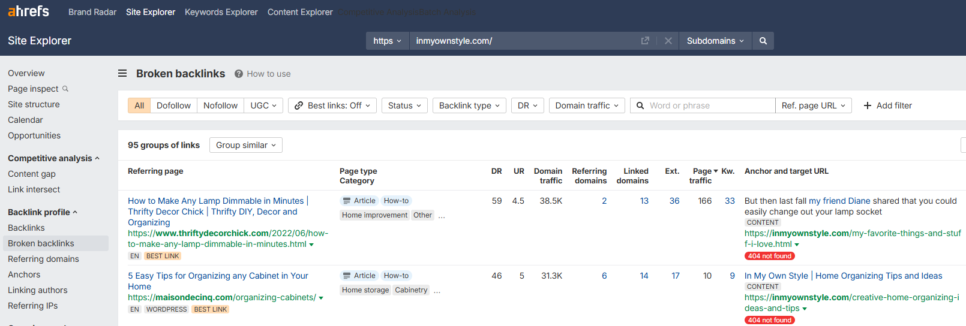
Task: Click the Article page type icon in thriftydecorchick row
Action: [346, 201]
